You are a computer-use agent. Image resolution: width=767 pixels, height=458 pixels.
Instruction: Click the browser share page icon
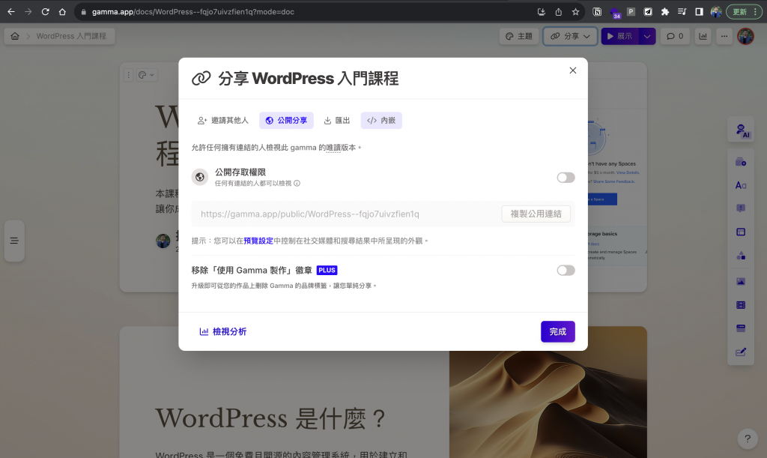pos(558,12)
